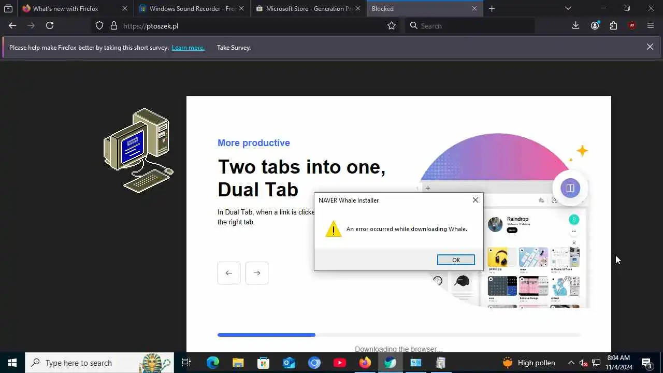Open the blue circle app on taskbar
This screenshot has height=373, width=663.
click(x=314, y=363)
